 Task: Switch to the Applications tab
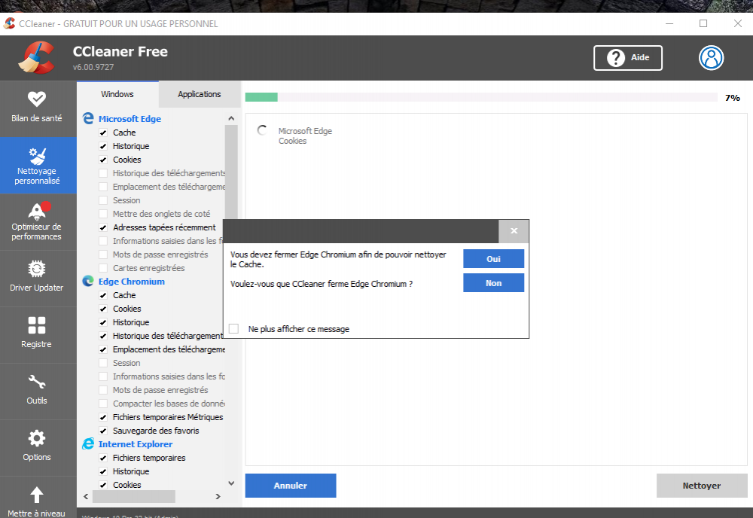pos(200,94)
